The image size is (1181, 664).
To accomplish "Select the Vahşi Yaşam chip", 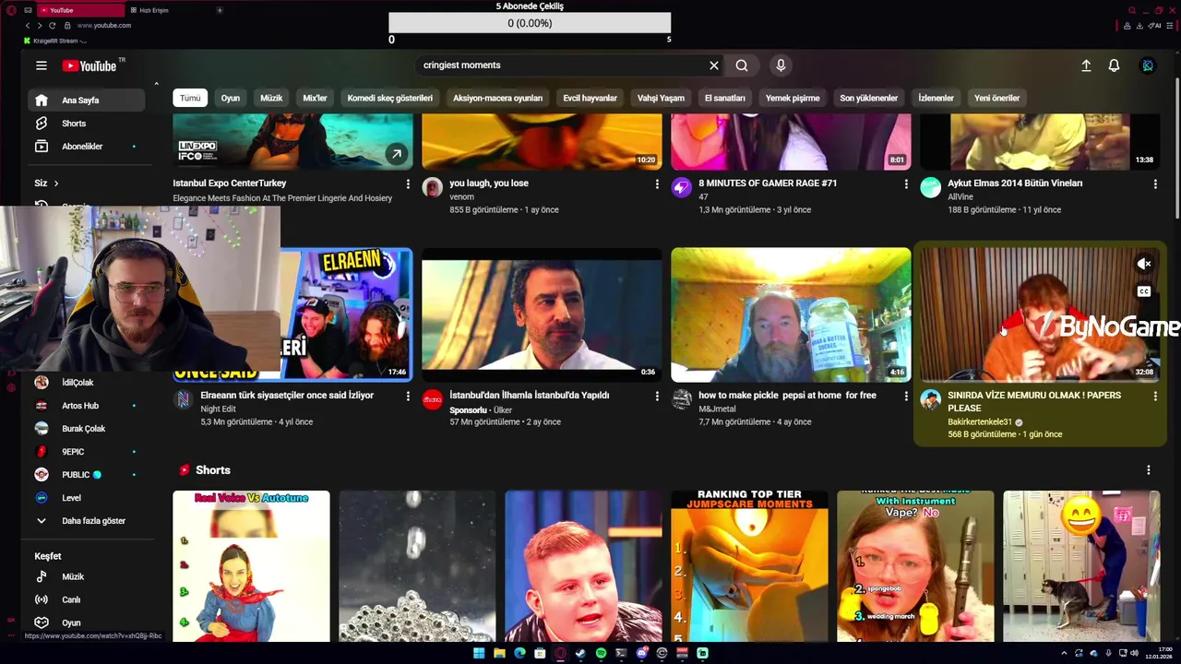I will (661, 98).
